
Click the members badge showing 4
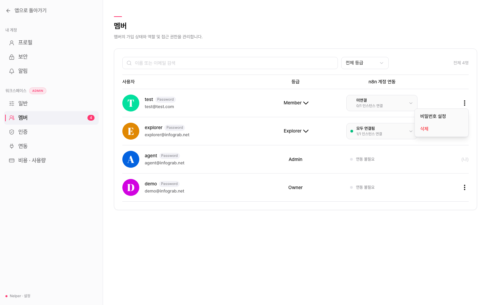(x=91, y=118)
